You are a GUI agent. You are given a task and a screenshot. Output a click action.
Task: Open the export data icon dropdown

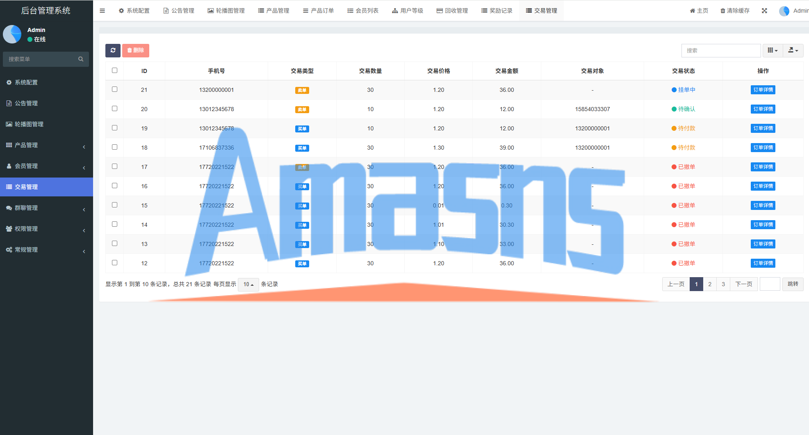coord(793,50)
